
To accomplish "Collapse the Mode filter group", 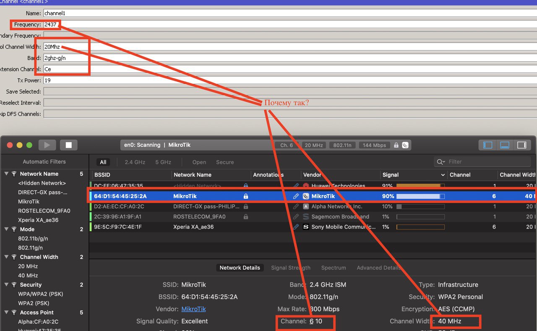I will coord(6,229).
